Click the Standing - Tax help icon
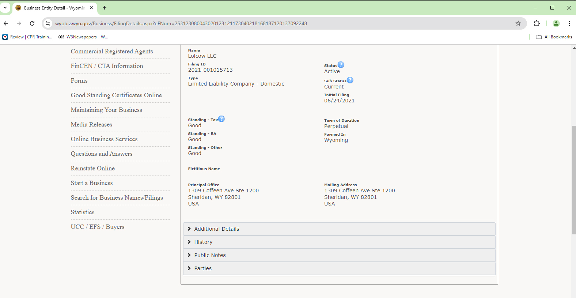The width and height of the screenshot is (576, 298). [x=221, y=119]
